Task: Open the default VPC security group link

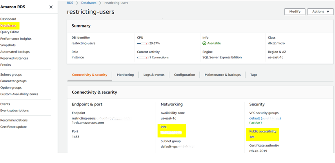Action: click(x=265, y=118)
